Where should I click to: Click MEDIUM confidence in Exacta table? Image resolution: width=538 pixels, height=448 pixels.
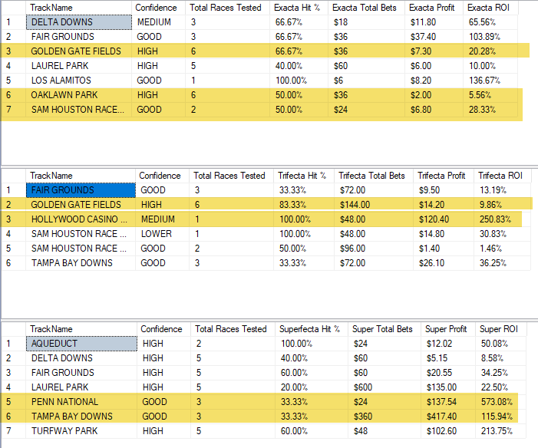pyautogui.click(x=159, y=22)
